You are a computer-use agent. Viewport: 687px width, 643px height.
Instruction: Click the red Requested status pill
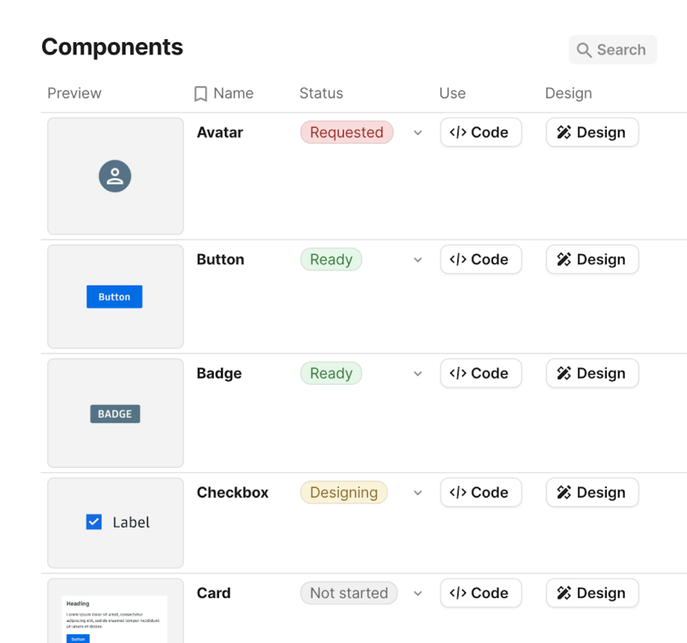click(x=347, y=132)
